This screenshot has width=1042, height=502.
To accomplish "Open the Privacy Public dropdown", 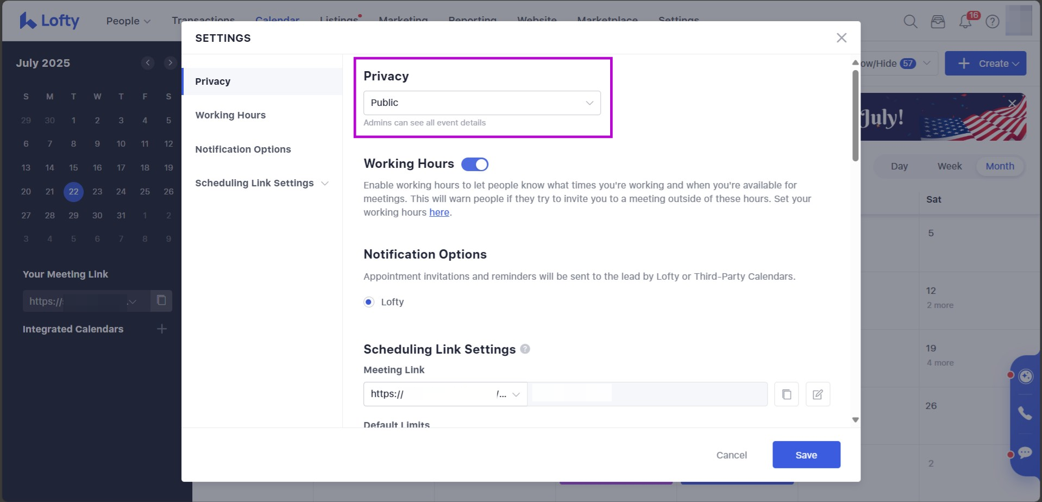I will (x=482, y=103).
